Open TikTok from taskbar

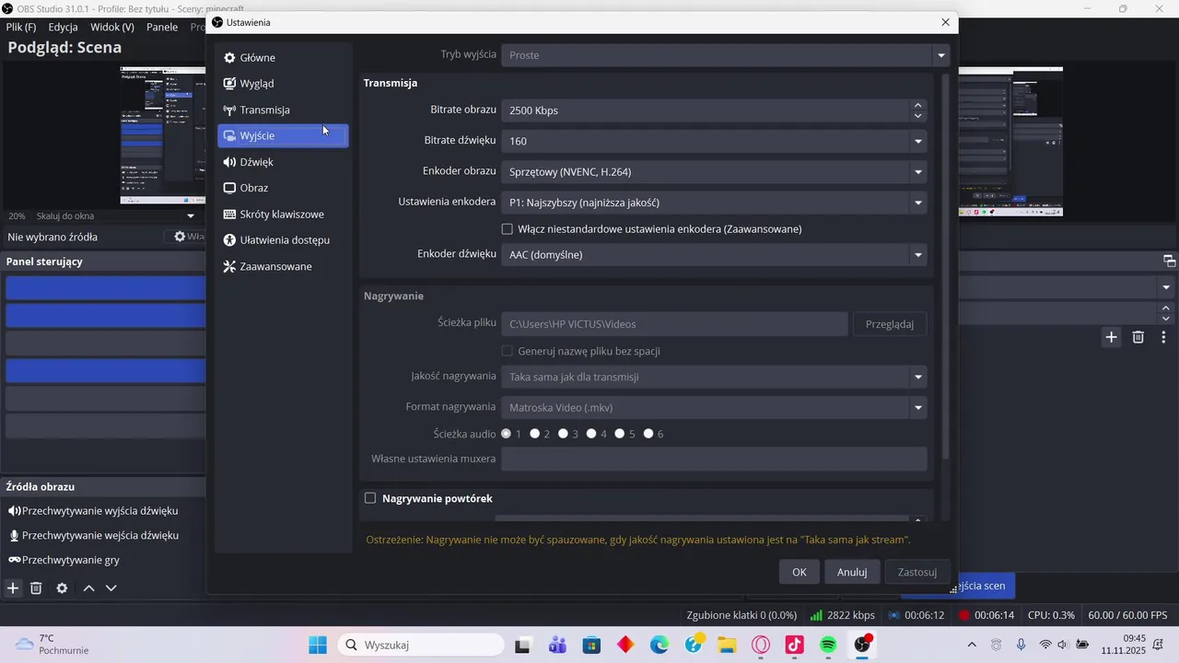click(x=795, y=645)
